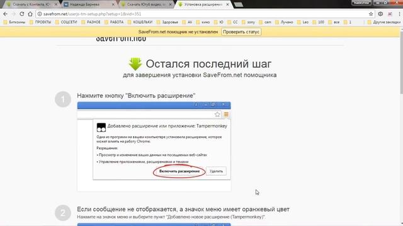Open the 'ПРОЕКТЫ' bookmarks folder

point(40,22)
